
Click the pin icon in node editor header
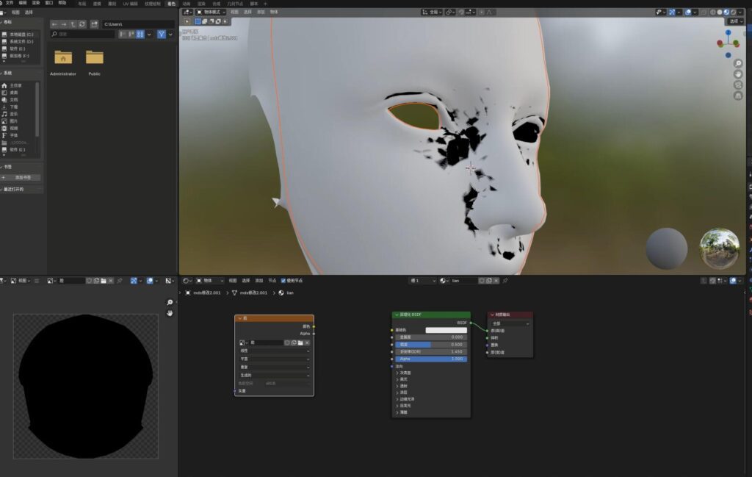[505, 281]
